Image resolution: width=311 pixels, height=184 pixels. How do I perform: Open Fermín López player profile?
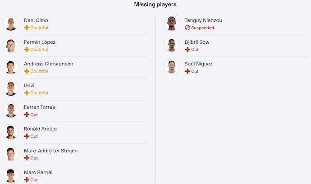[x=40, y=42]
